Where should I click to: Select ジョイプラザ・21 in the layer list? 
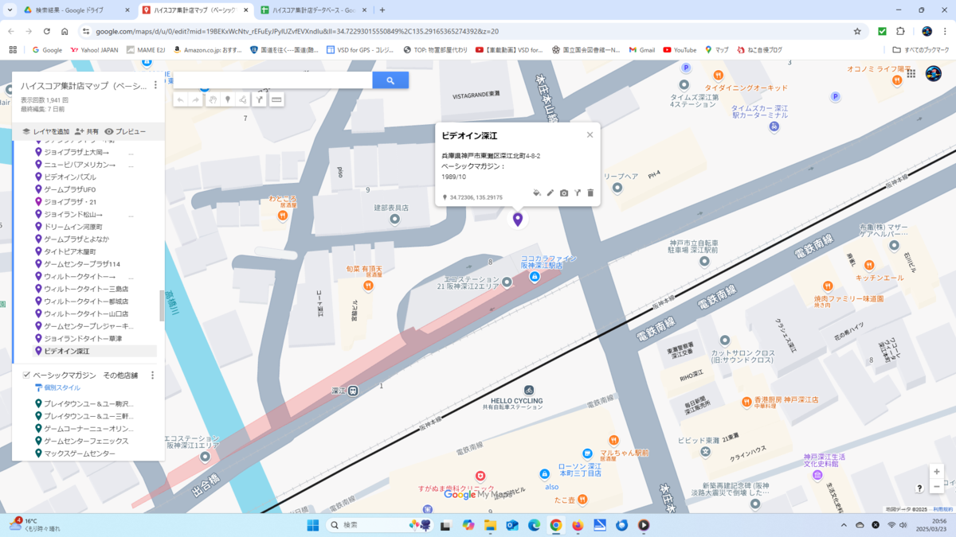click(x=70, y=202)
